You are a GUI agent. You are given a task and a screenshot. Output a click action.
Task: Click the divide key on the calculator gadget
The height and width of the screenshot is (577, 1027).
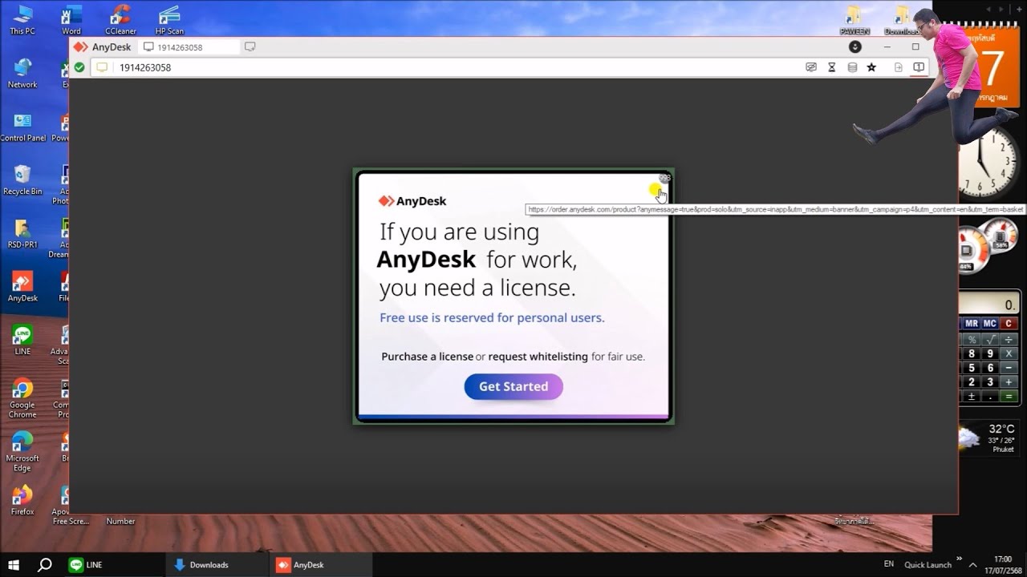point(1009,340)
